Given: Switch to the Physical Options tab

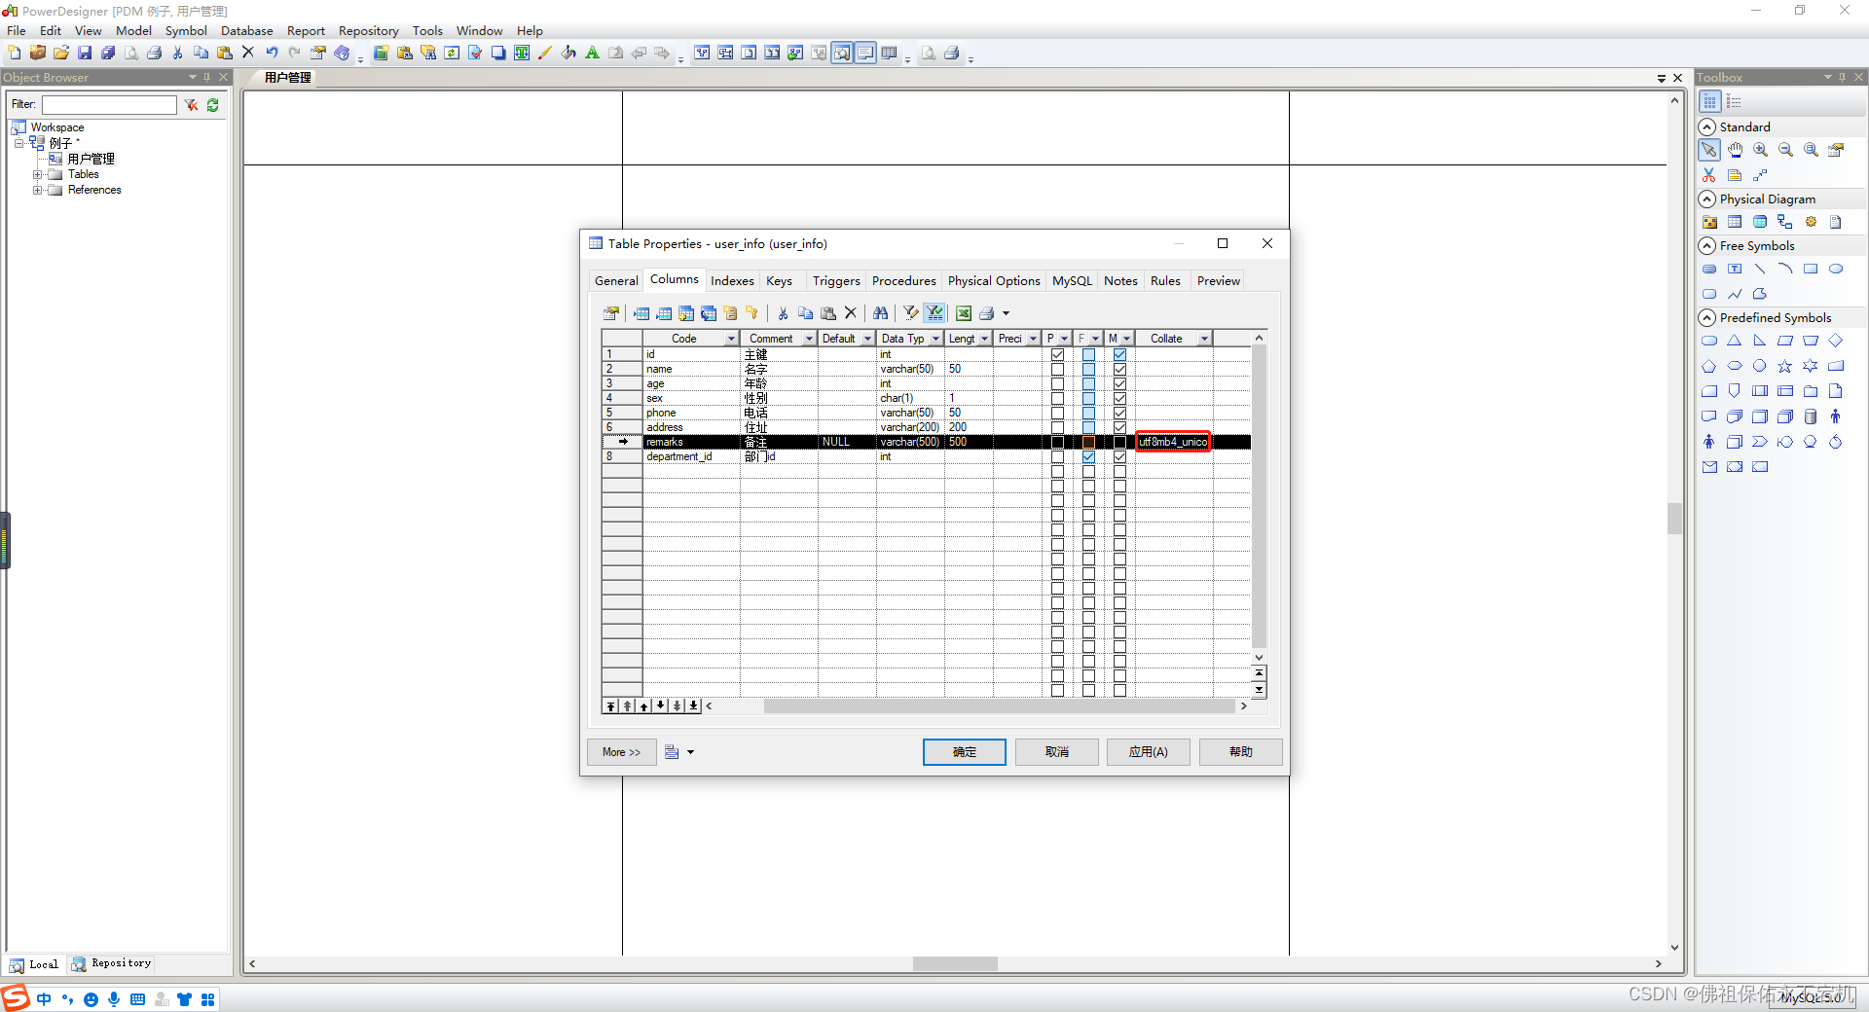Looking at the screenshot, I should tap(994, 281).
